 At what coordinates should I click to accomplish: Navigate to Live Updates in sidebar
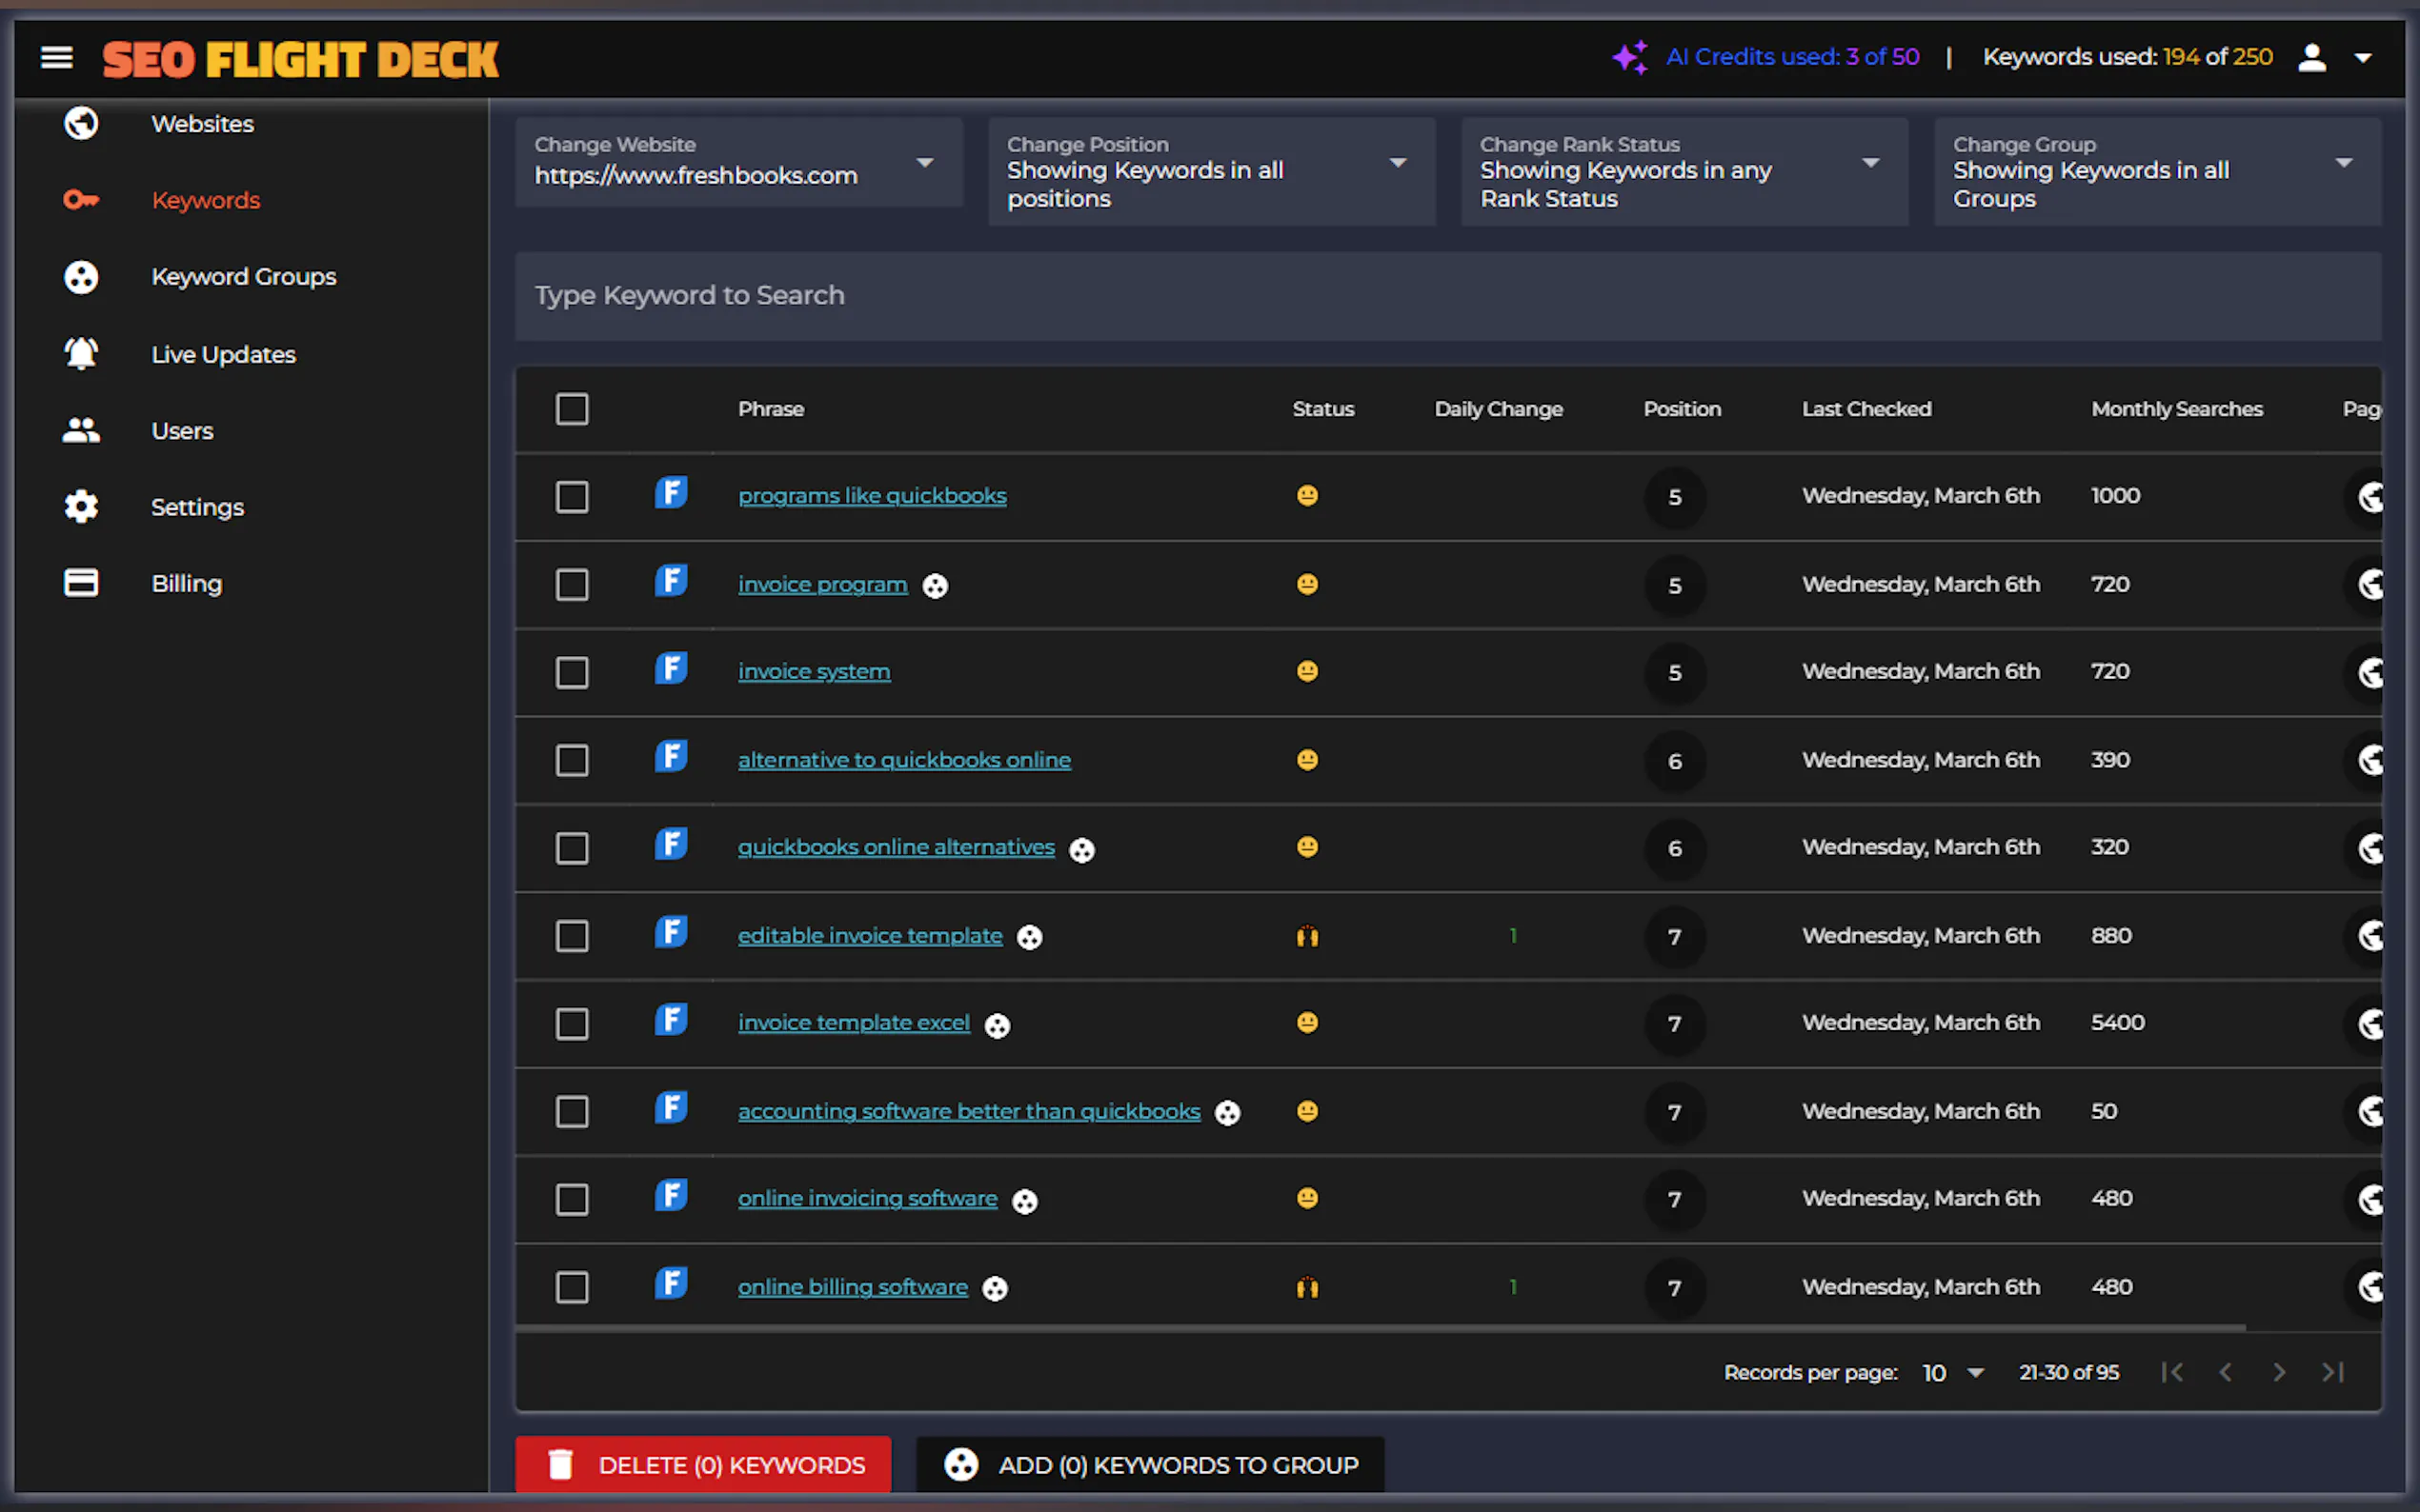pos(223,354)
